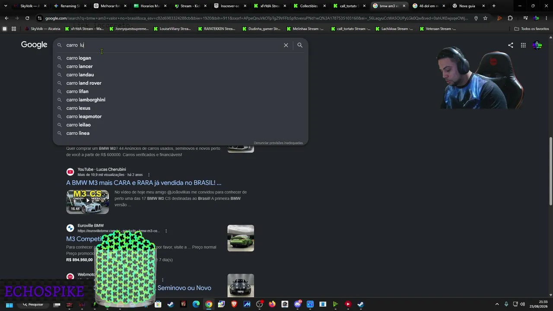Image resolution: width=553 pixels, height=311 pixels.
Task: Open the LouiseVillany Stream bookmark
Action: 172,29
